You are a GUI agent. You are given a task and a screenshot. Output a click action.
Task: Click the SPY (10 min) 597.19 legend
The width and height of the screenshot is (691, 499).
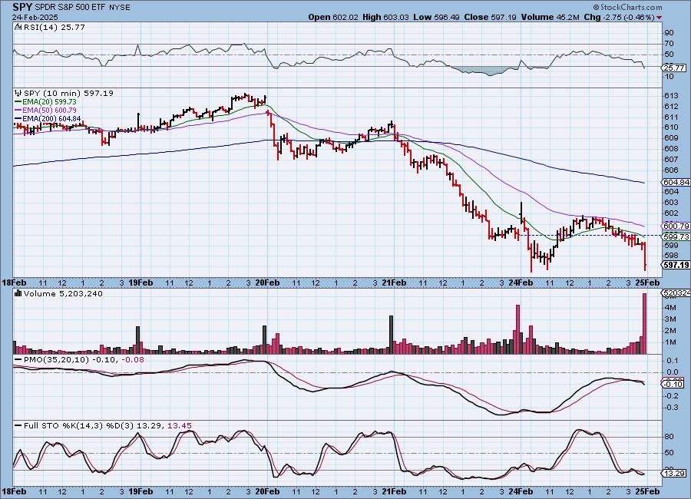[69, 94]
